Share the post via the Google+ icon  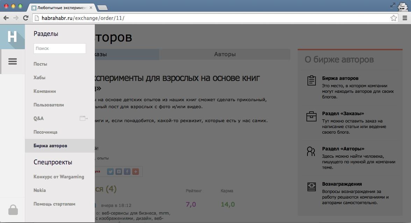click(x=135, y=171)
